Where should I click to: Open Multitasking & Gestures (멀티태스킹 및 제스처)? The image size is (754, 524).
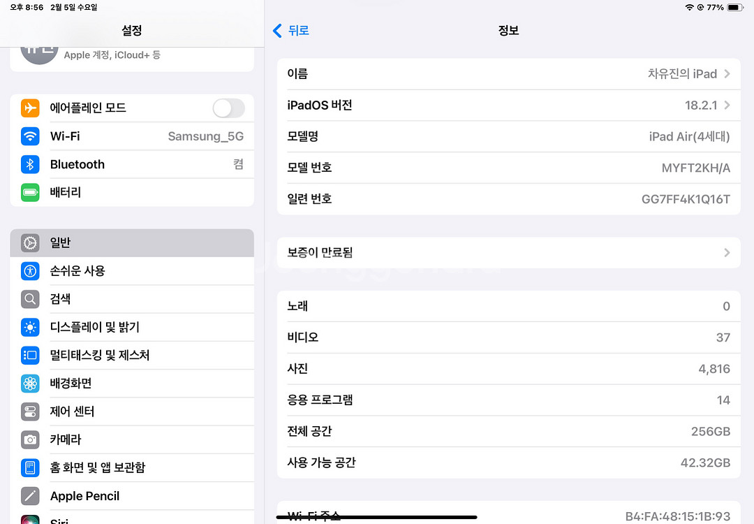coord(132,355)
